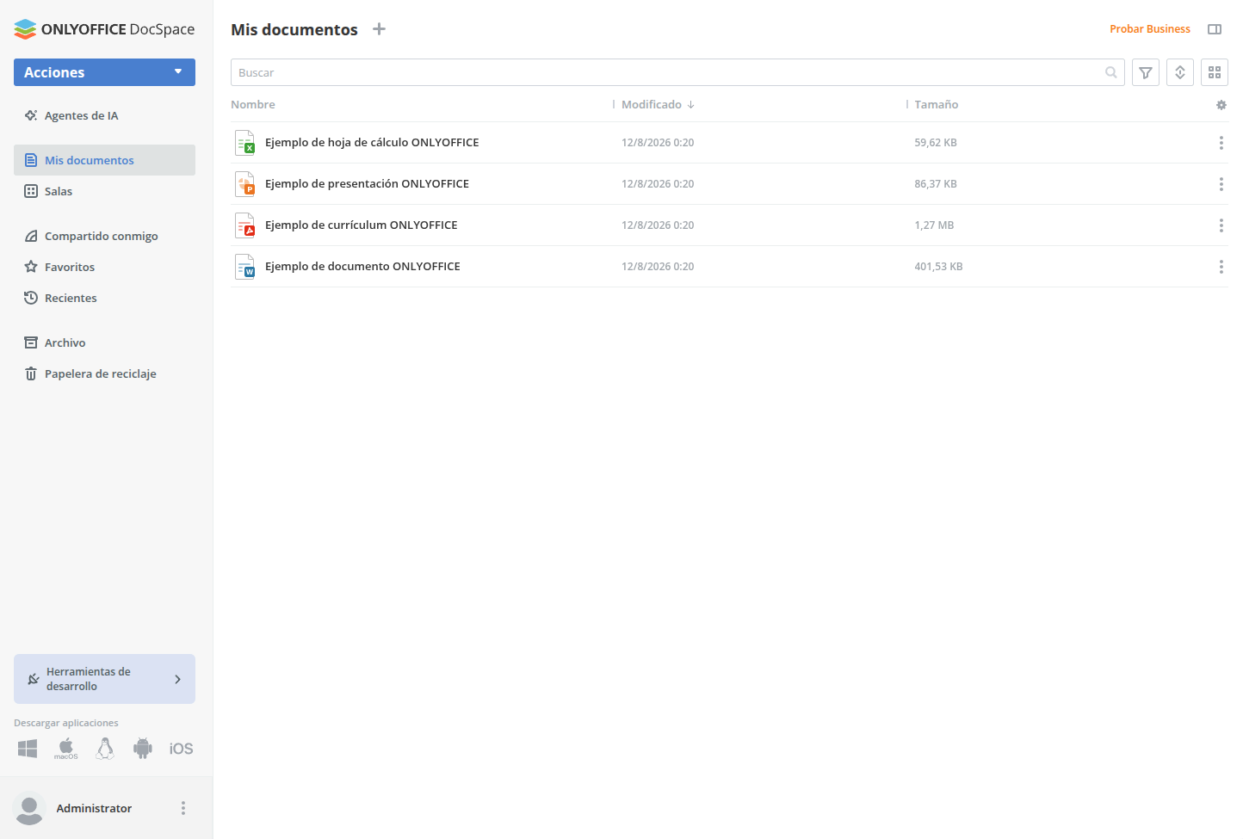Click the Mis documentos page title

[x=294, y=29]
